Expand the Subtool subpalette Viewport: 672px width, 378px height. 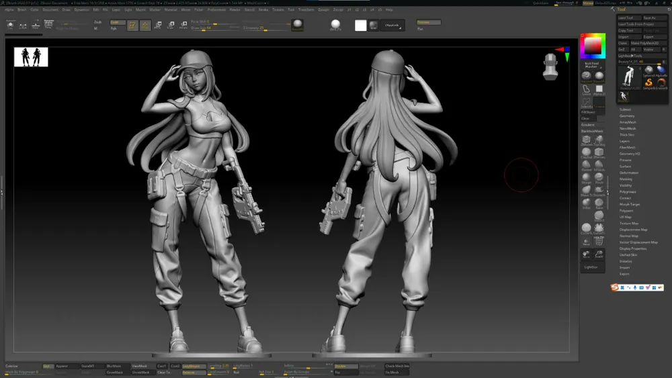point(625,109)
